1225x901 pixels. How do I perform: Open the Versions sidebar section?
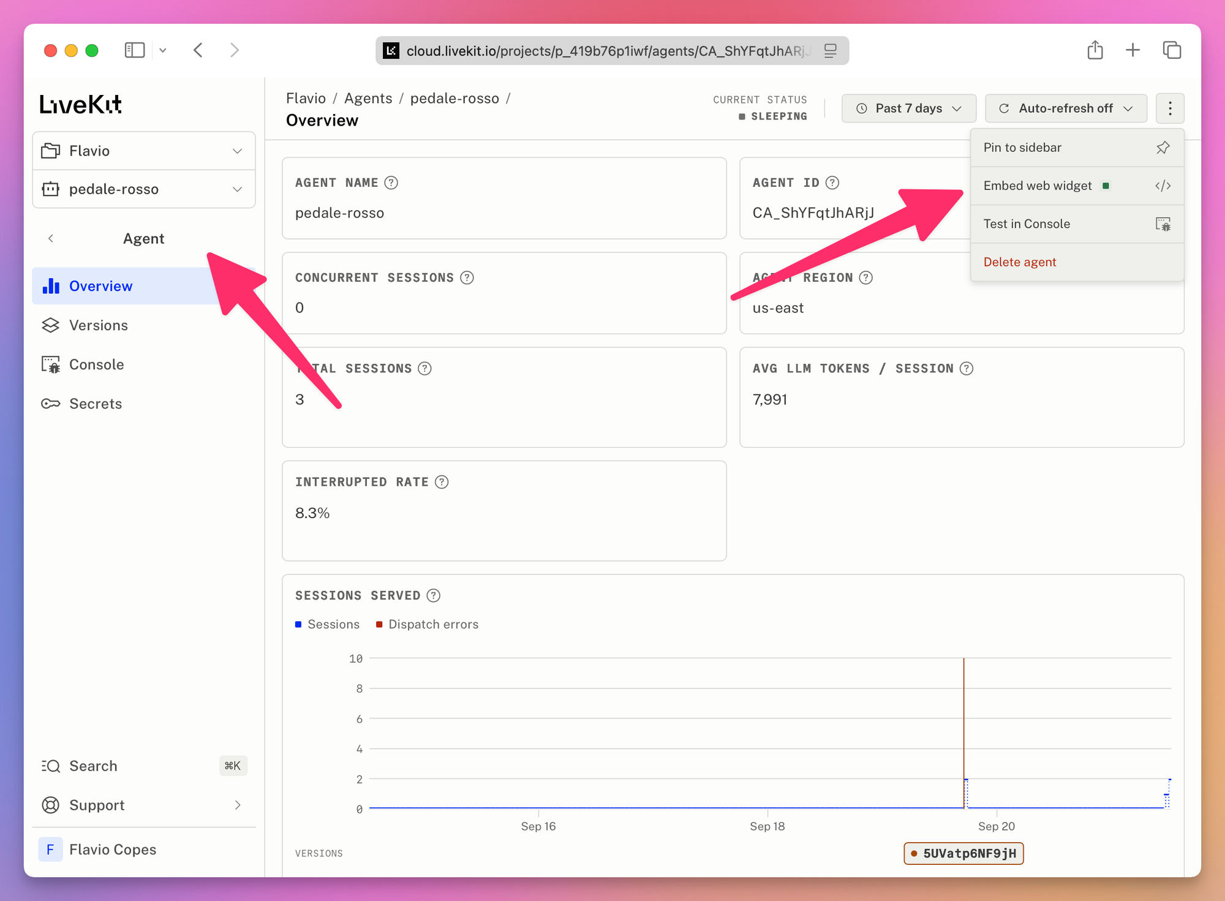(x=144, y=325)
